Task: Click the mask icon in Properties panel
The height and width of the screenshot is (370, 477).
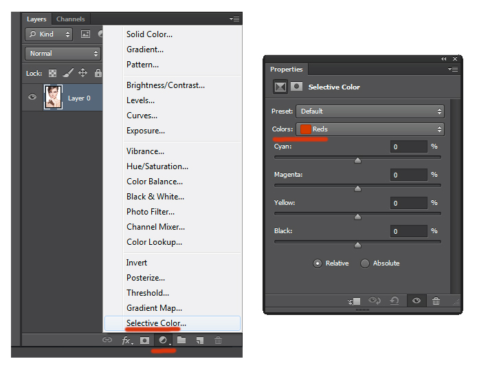Action: coord(296,87)
